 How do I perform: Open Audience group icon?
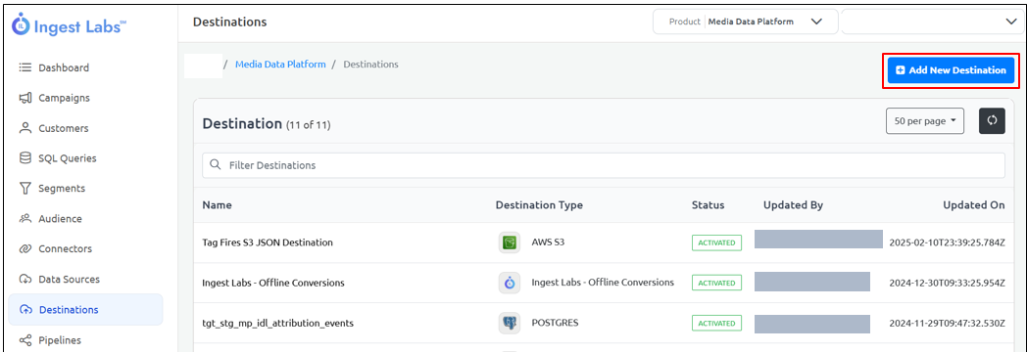pos(25,218)
